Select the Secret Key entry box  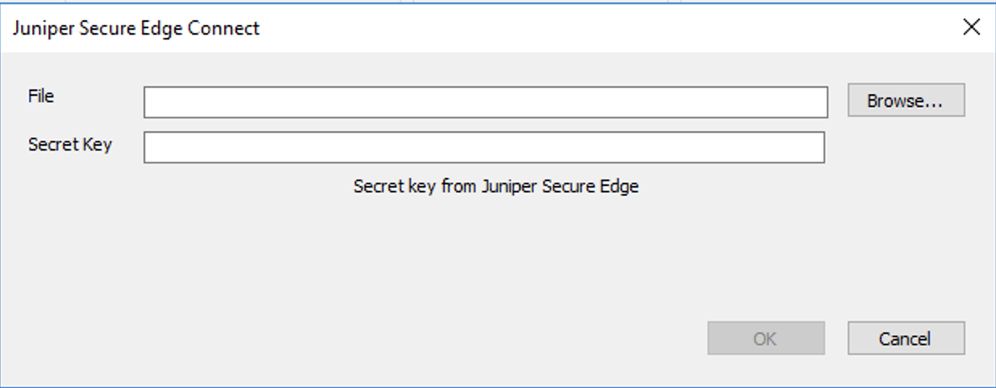(483, 147)
